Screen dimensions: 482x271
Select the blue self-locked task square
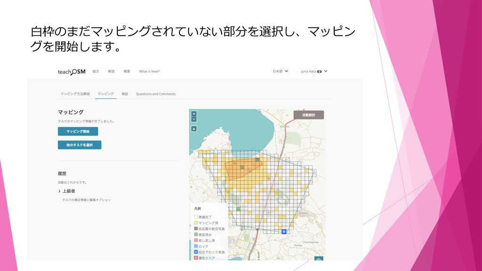point(284,231)
